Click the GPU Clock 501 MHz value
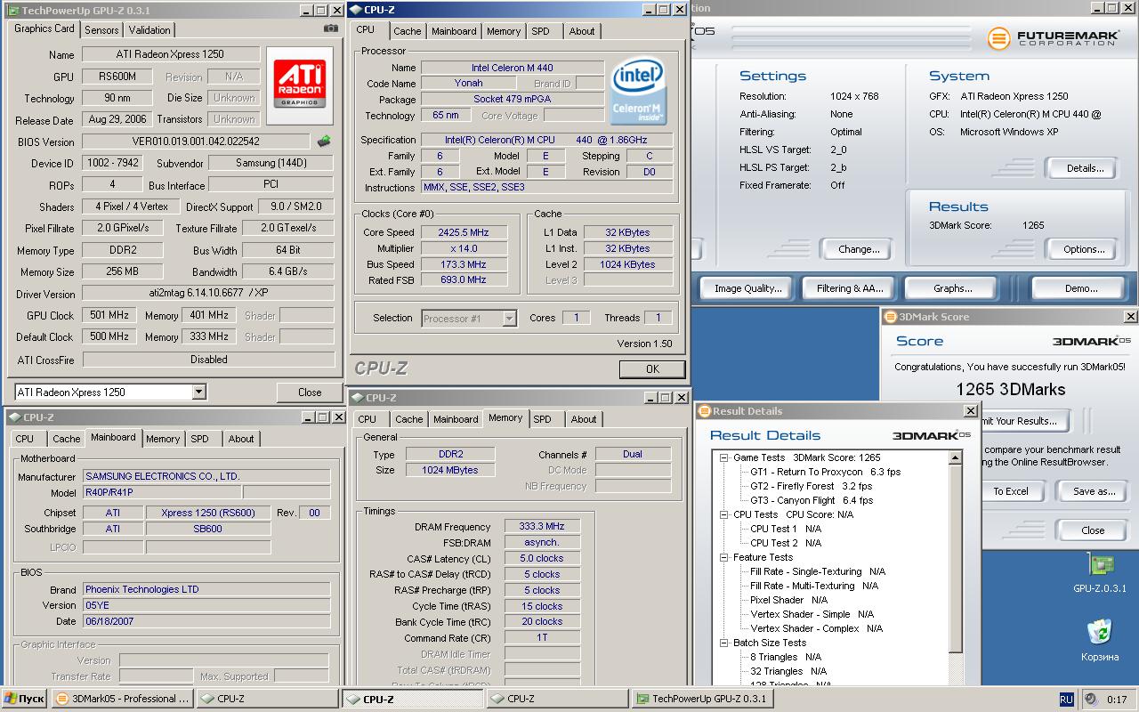The width and height of the screenshot is (1139, 712). click(x=109, y=315)
